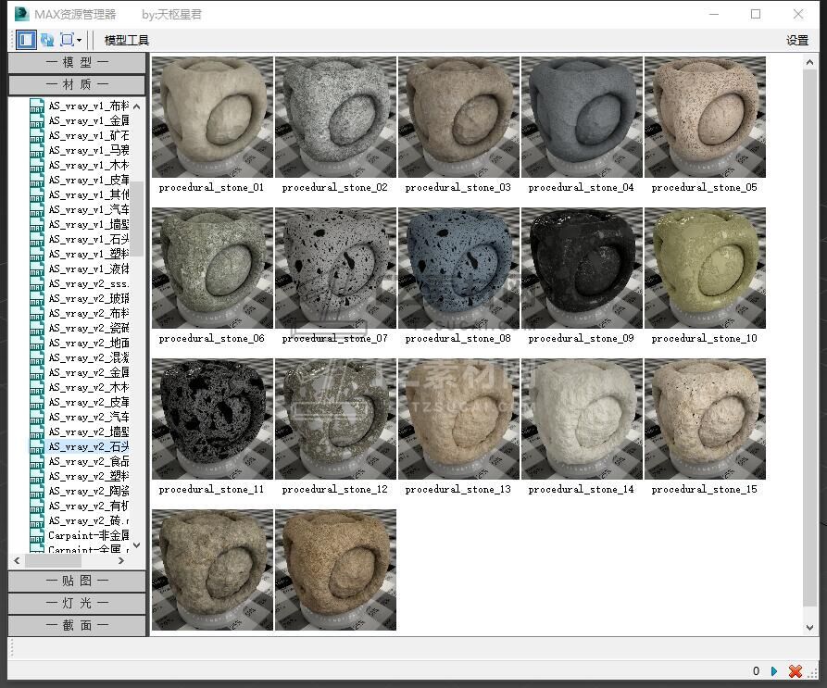Open the 截面 section
Screen dimensions: 827x688
[78, 625]
